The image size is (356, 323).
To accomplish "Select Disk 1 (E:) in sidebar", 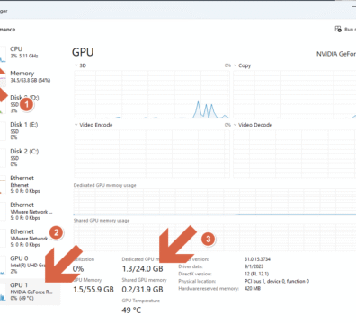I will point(30,131).
